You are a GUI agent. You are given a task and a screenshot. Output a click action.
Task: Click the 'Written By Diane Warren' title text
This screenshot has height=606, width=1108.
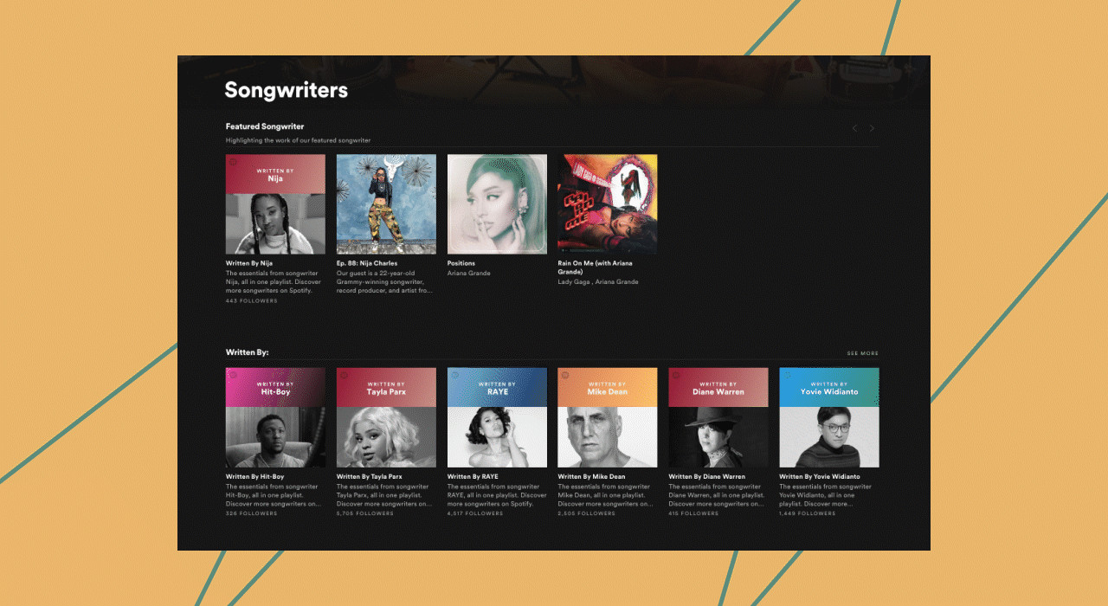click(706, 476)
